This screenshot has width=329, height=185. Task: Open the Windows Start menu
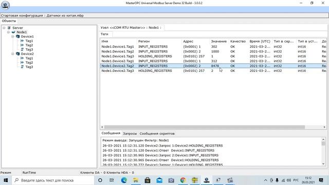click(x=6, y=180)
